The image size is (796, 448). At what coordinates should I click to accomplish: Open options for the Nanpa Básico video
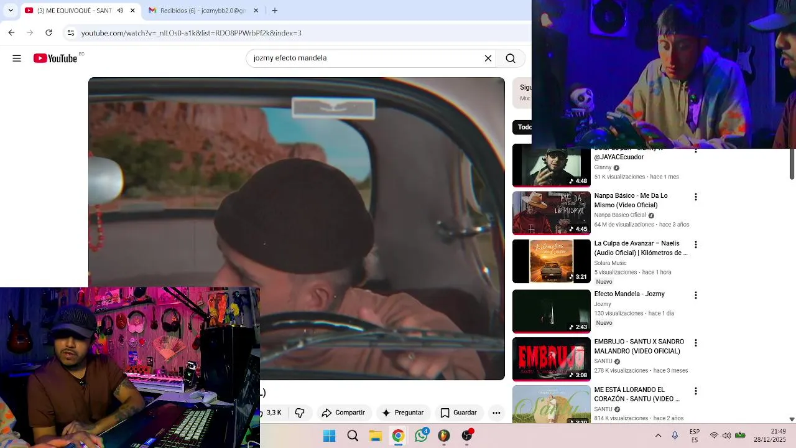pos(696,197)
